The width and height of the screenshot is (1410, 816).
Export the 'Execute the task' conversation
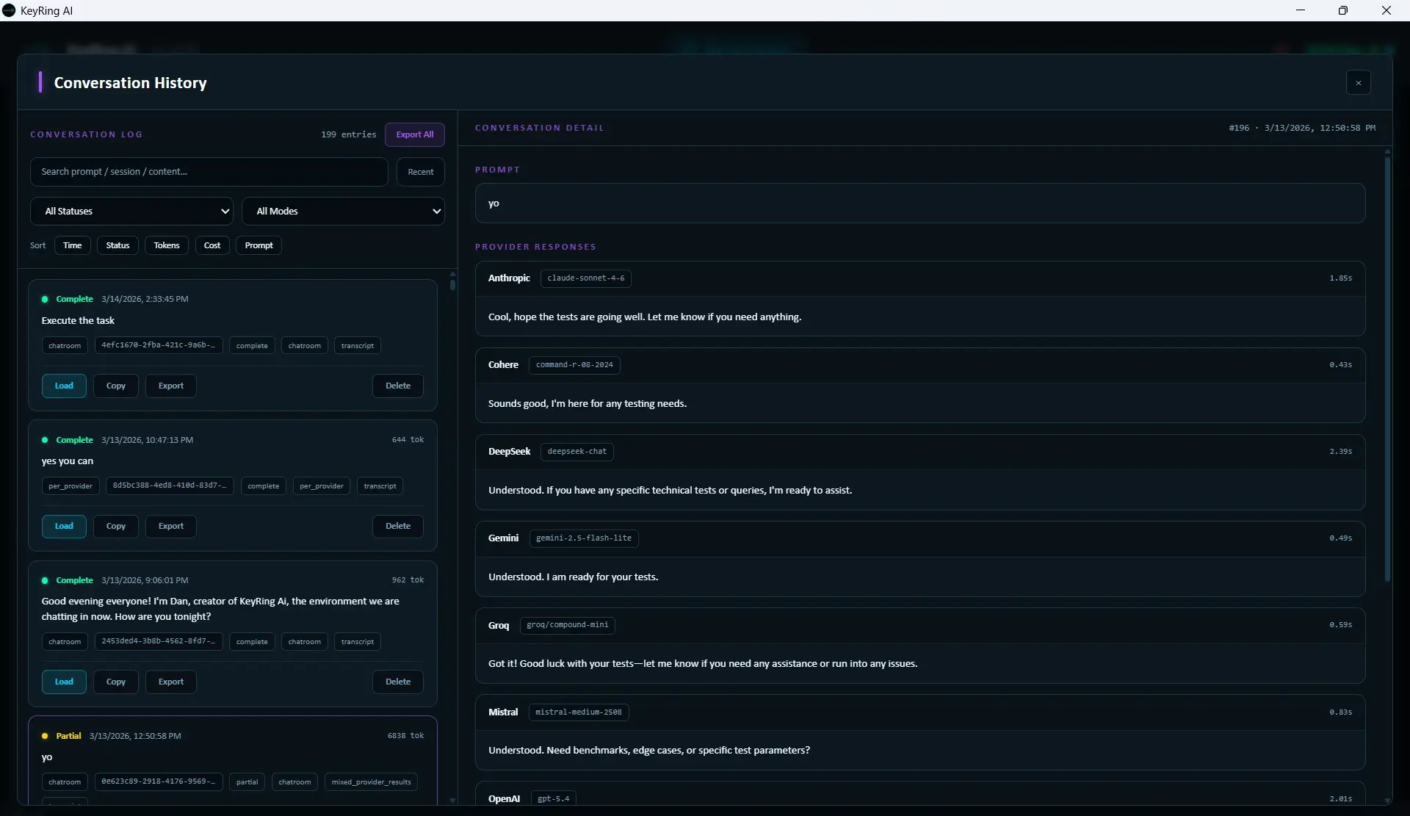click(x=171, y=386)
